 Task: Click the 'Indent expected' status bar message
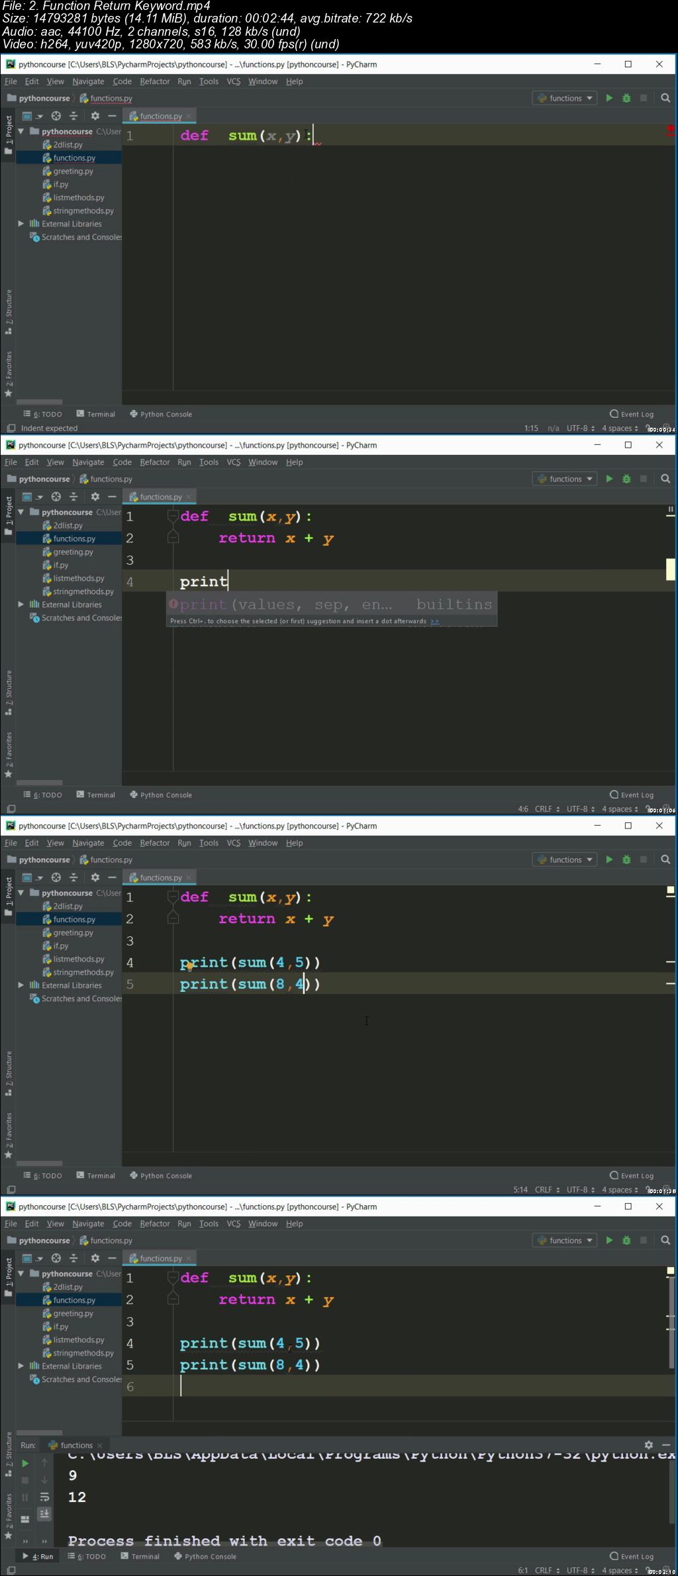(49, 428)
